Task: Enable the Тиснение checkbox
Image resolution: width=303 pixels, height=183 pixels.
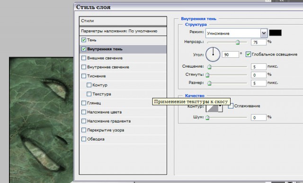Action: coord(84,76)
